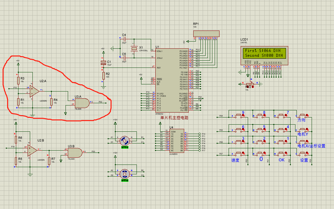Image resolution: width=334 pixels, height=209 pixels.
Task: Select the upper stepper motor
Action: [x=125, y=141]
